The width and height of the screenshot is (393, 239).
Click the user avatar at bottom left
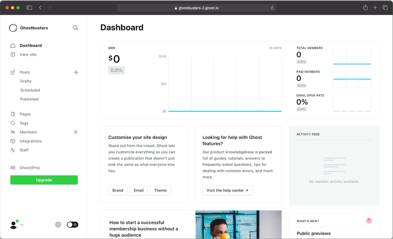point(14,225)
